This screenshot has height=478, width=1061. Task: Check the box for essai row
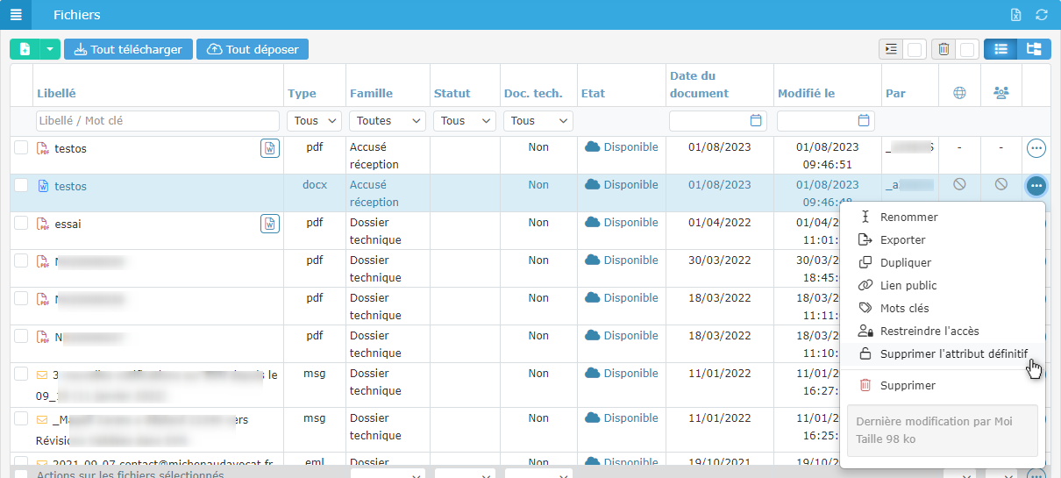(x=21, y=224)
